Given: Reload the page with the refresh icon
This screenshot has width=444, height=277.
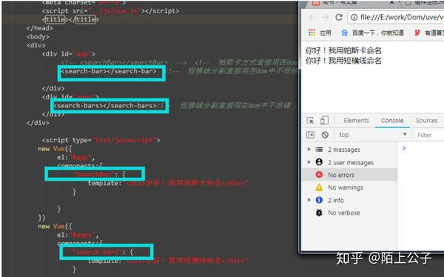Looking at the screenshot, I should pos(339,17).
